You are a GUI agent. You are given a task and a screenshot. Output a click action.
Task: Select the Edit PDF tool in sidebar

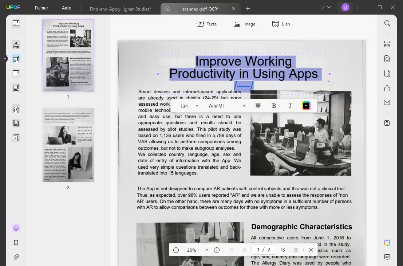[16, 59]
